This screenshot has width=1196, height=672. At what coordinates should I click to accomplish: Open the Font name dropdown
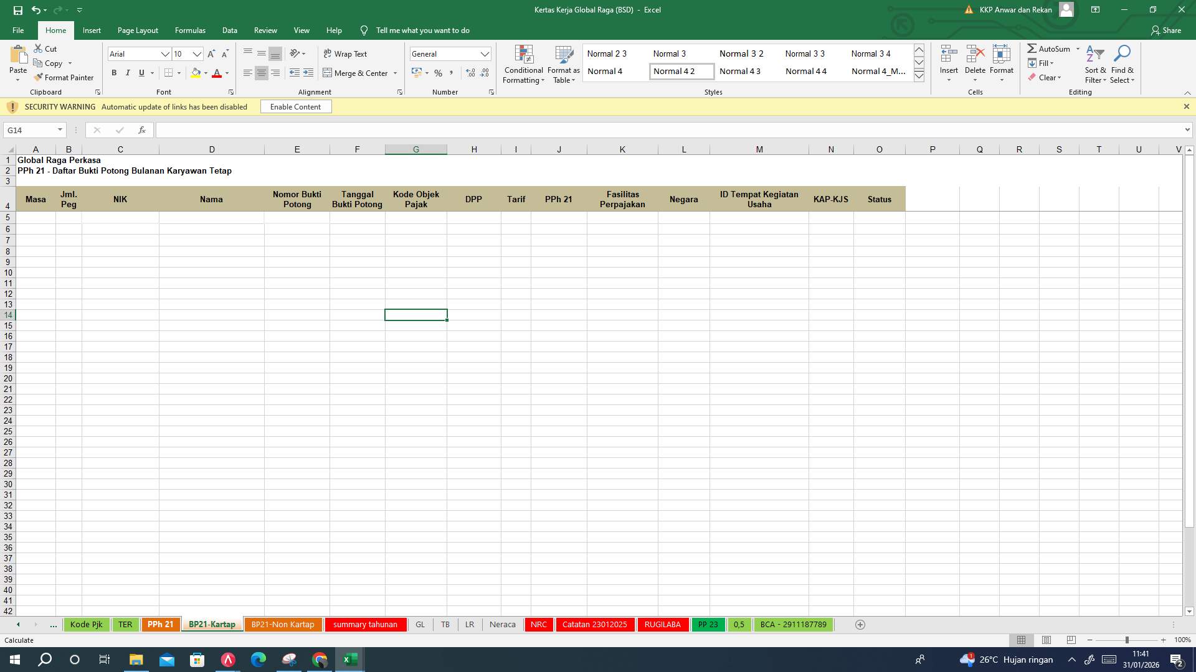tap(165, 54)
